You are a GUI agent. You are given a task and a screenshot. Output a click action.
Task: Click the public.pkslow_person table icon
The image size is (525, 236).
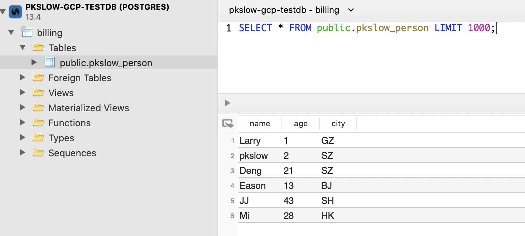50,63
